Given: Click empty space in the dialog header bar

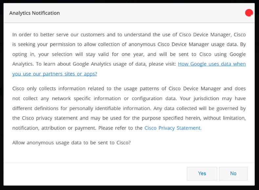Looking at the screenshot, I should click(149, 13).
